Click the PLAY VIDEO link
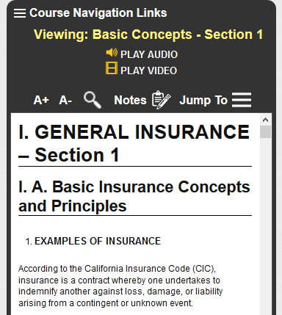The height and width of the screenshot is (315, 282). point(148,70)
